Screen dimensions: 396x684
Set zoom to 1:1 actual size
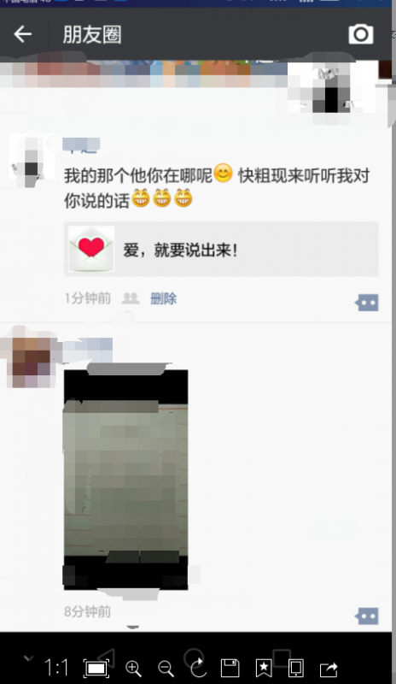pyautogui.click(x=56, y=668)
